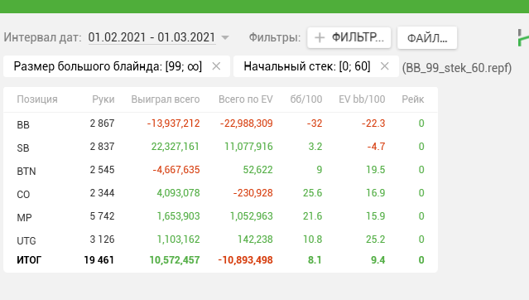This screenshot has width=529, height=300.
Task: Click won value 22,327,161
Action: pos(176,147)
